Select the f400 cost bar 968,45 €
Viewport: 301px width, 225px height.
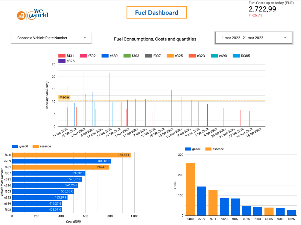71,155
